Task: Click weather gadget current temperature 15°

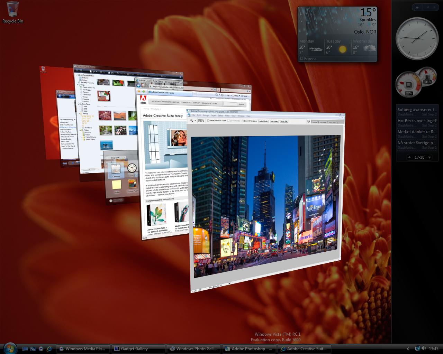Action: [368, 12]
